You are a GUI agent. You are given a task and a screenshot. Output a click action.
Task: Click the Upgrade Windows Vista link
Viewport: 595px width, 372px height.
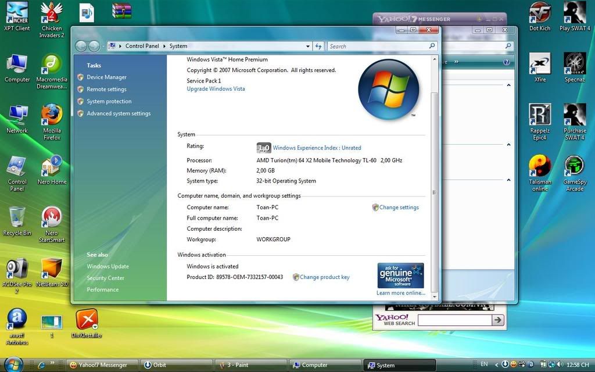click(216, 89)
